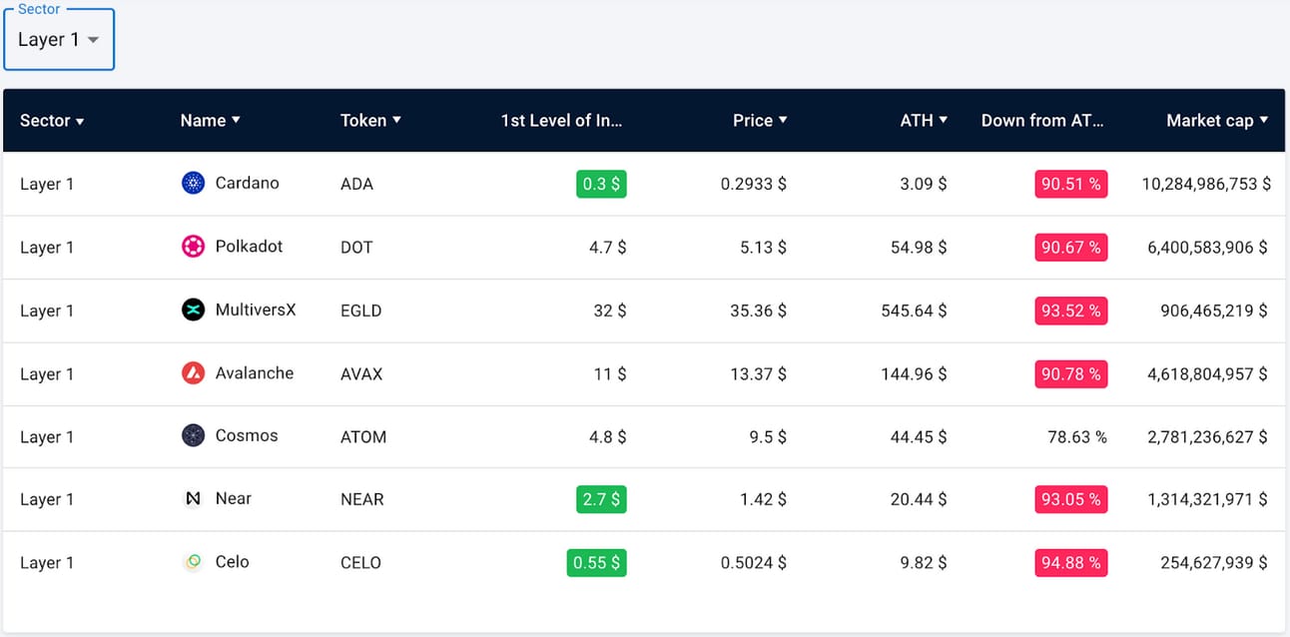Click the Near logo icon
The image size is (1290, 637).
[193, 498]
